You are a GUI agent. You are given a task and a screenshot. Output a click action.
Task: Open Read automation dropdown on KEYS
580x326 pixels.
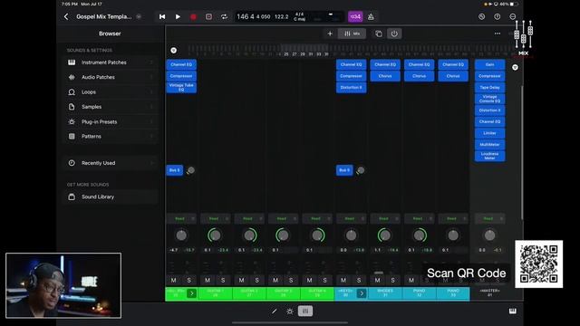pyautogui.click(x=351, y=219)
